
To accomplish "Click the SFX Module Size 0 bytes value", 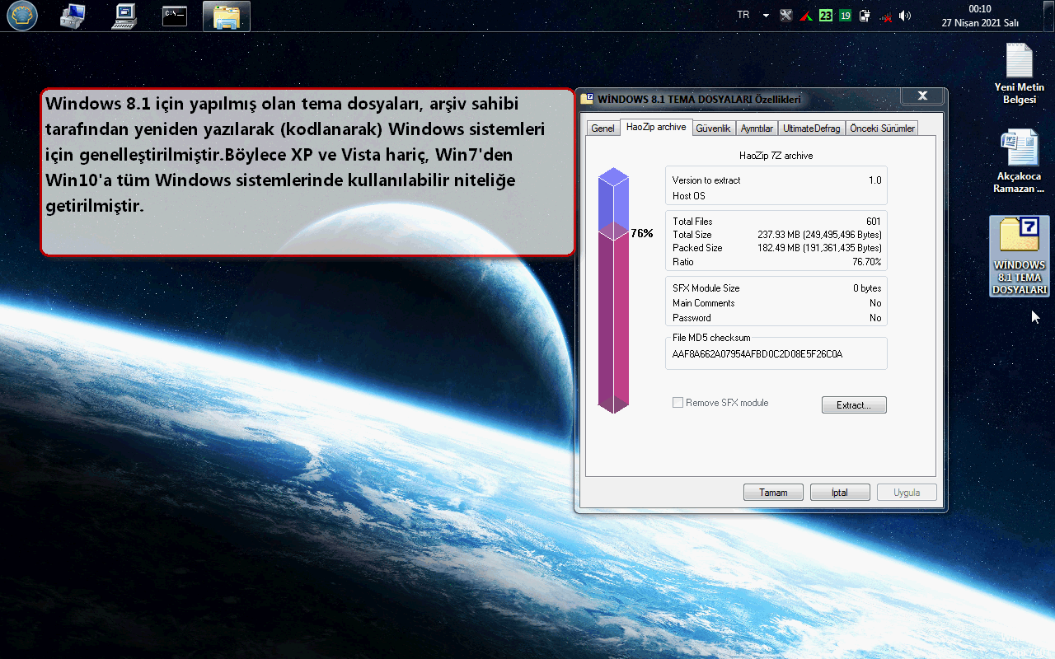I will tap(867, 288).
